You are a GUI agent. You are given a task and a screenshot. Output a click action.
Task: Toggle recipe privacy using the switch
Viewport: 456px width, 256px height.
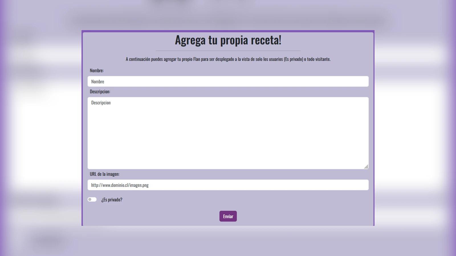click(x=92, y=199)
